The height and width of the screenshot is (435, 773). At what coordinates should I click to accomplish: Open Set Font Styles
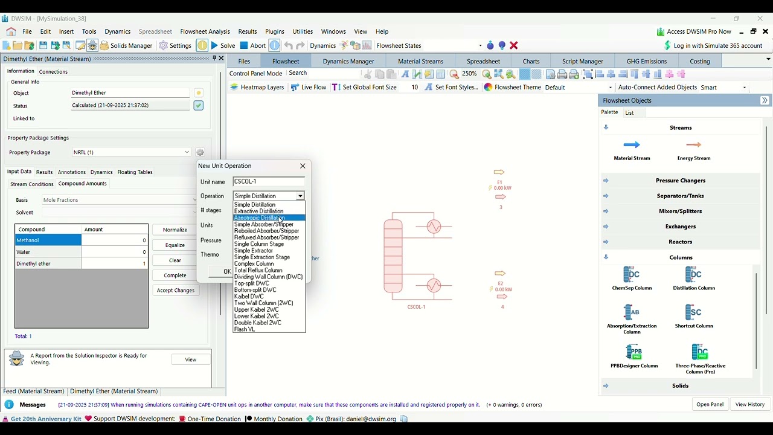point(451,88)
